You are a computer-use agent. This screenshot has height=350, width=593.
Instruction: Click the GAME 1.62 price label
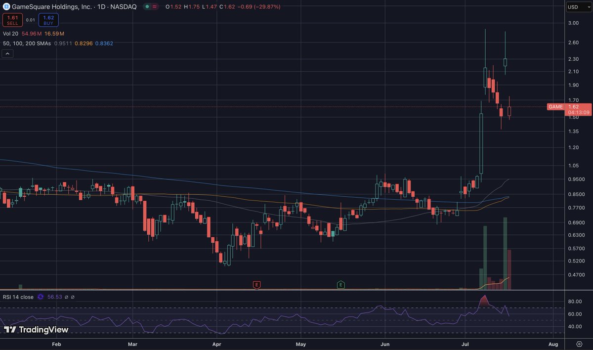tap(569, 107)
